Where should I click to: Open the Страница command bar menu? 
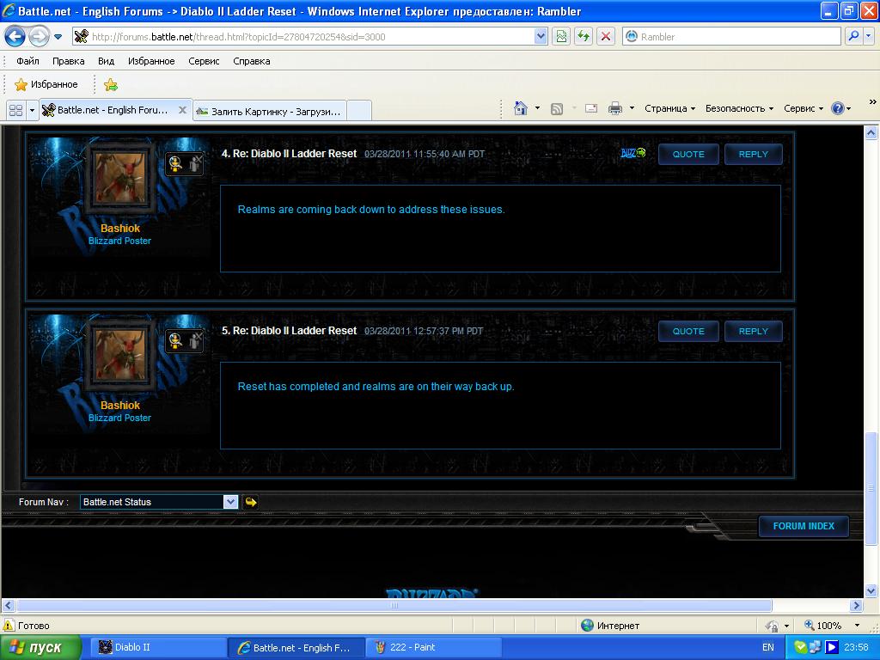[669, 108]
